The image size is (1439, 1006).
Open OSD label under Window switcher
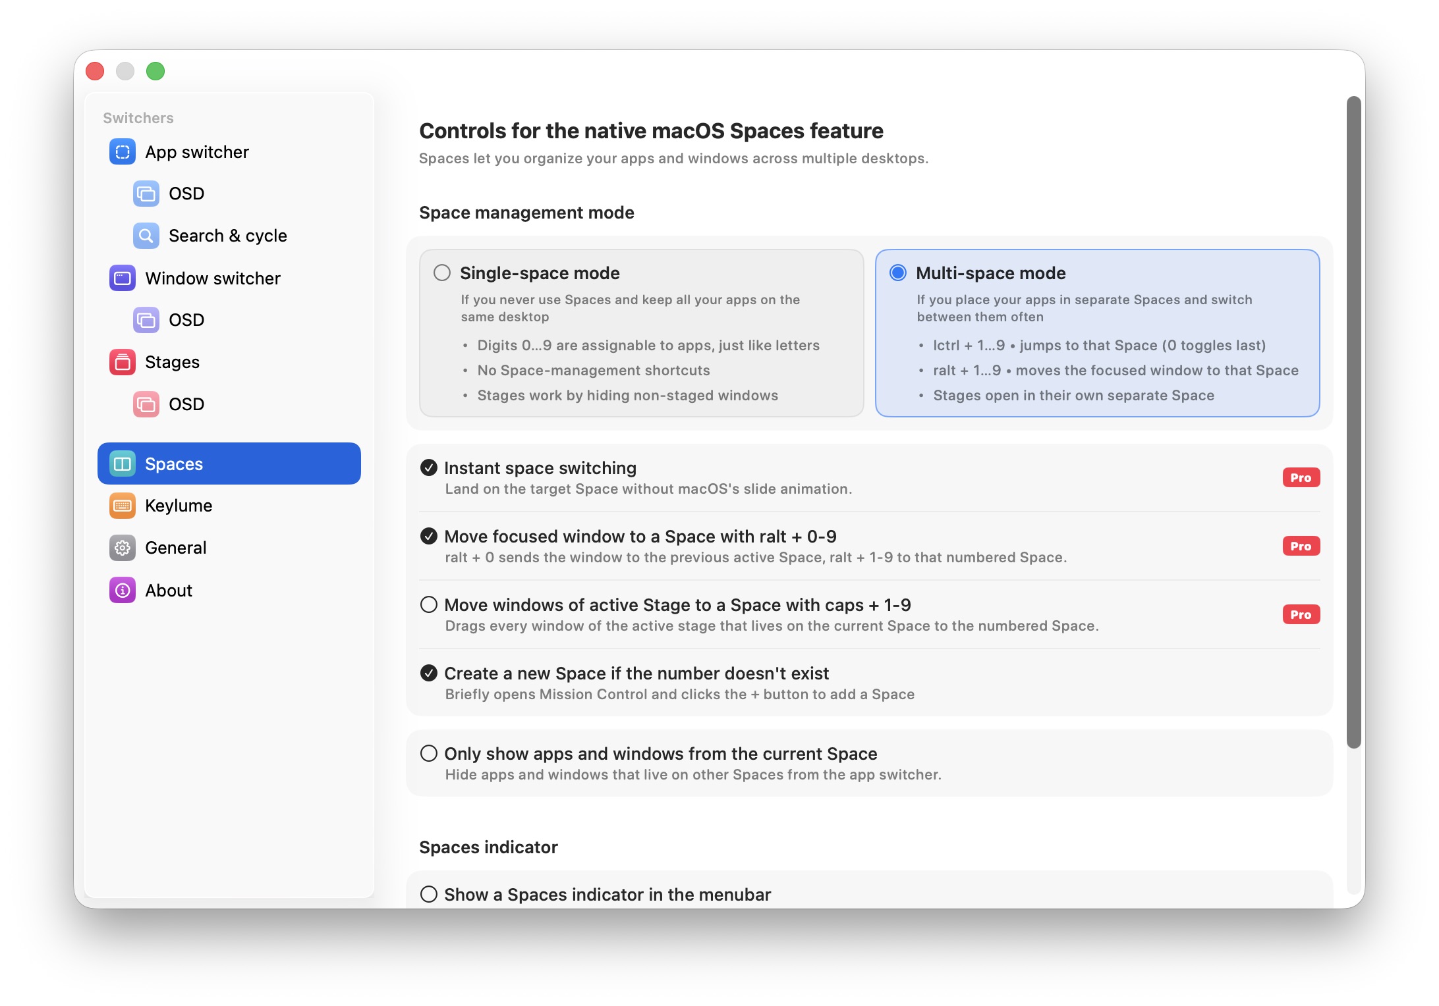(x=186, y=320)
